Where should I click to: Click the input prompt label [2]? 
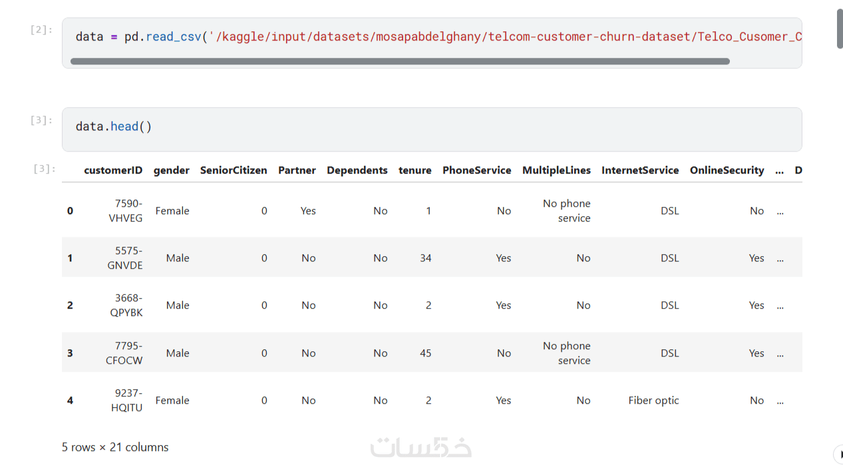tap(41, 30)
